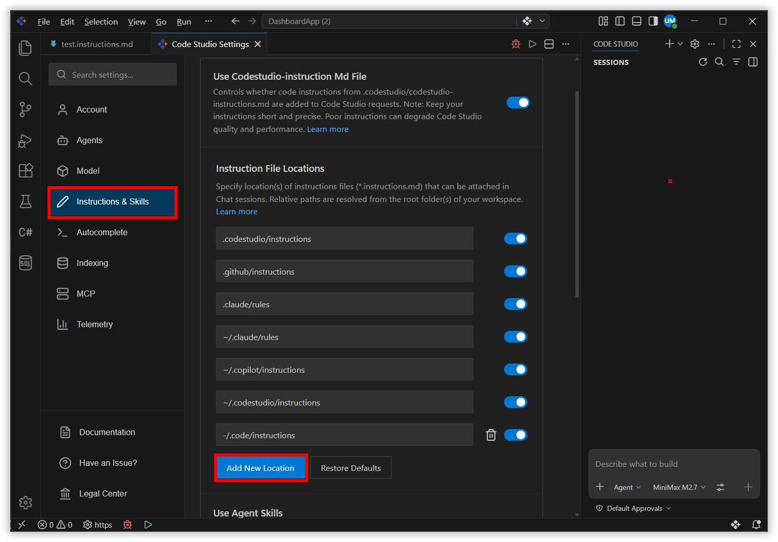The image size is (778, 542).
Task: Open the Run and Debug view
Action: click(x=25, y=140)
